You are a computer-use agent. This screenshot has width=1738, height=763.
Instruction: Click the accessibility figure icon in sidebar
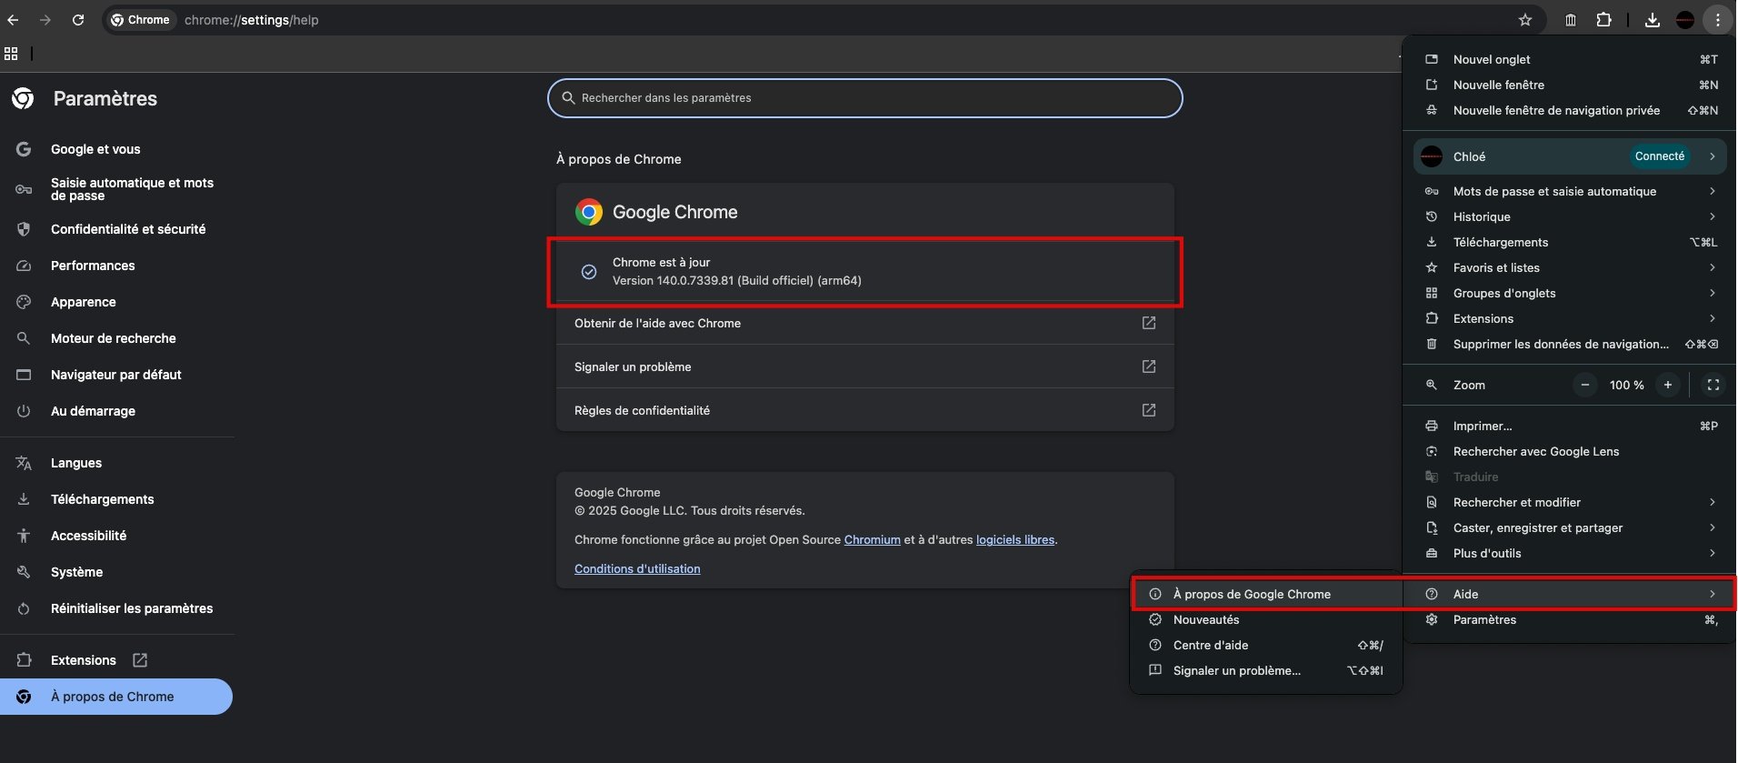click(24, 536)
